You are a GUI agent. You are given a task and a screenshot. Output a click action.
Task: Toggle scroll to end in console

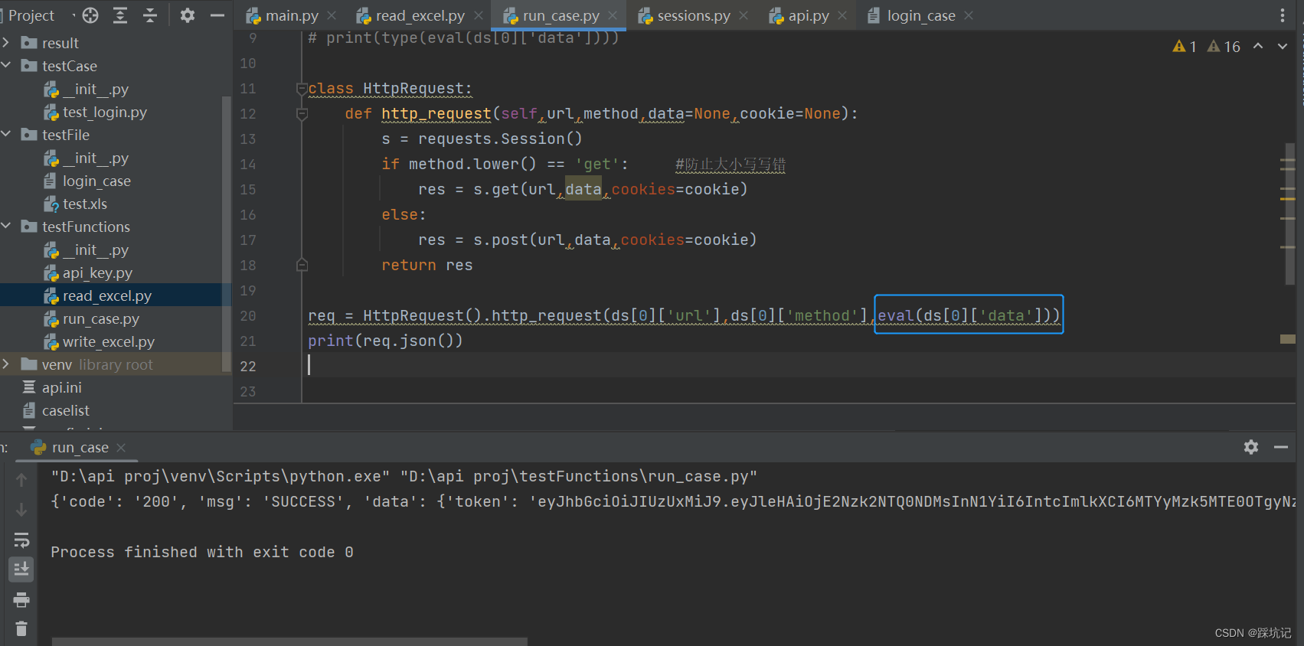[21, 569]
